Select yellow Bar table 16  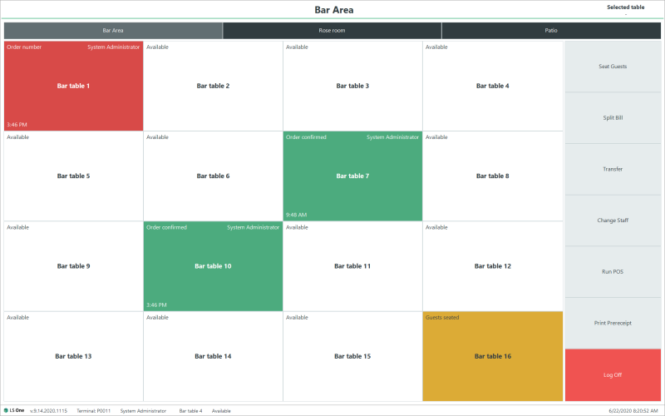pos(492,356)
